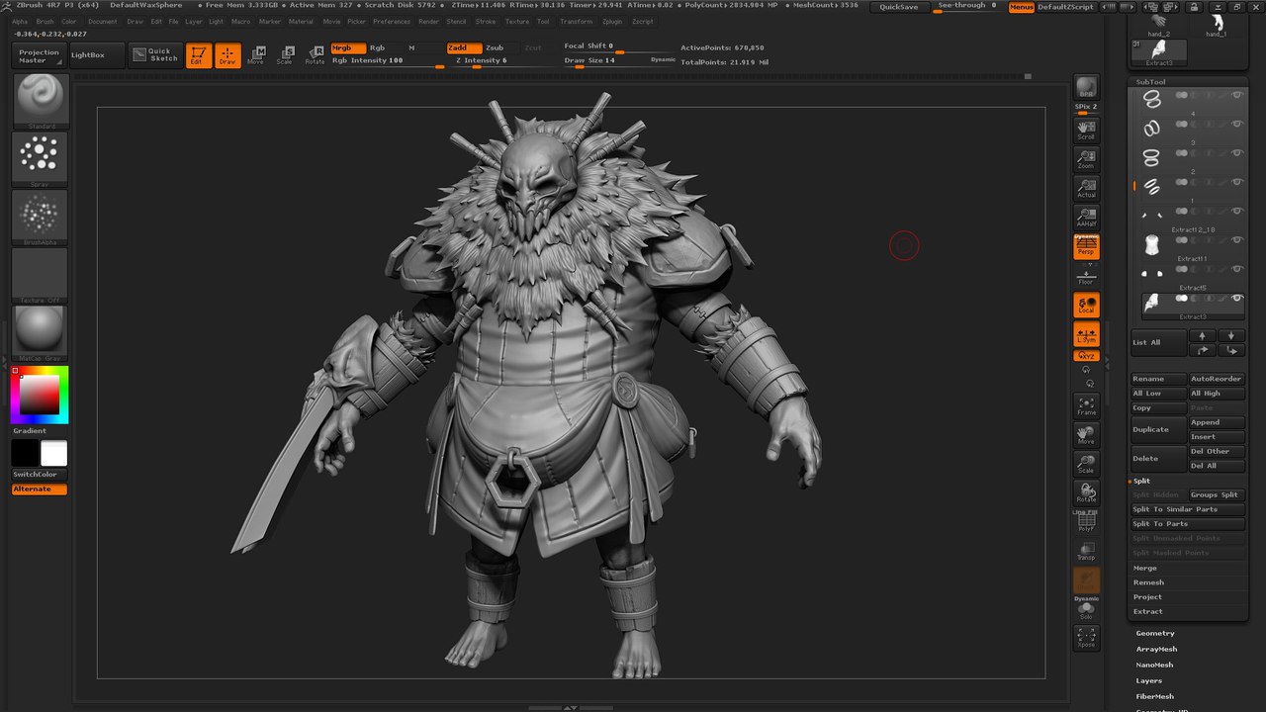Click the Frame view icon
Viewport: 1266px width, 712px height.
click(x=1086, y=405)
